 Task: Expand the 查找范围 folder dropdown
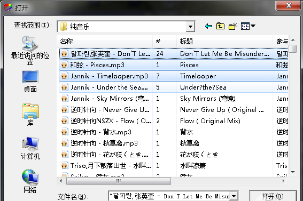click(190, 27)
